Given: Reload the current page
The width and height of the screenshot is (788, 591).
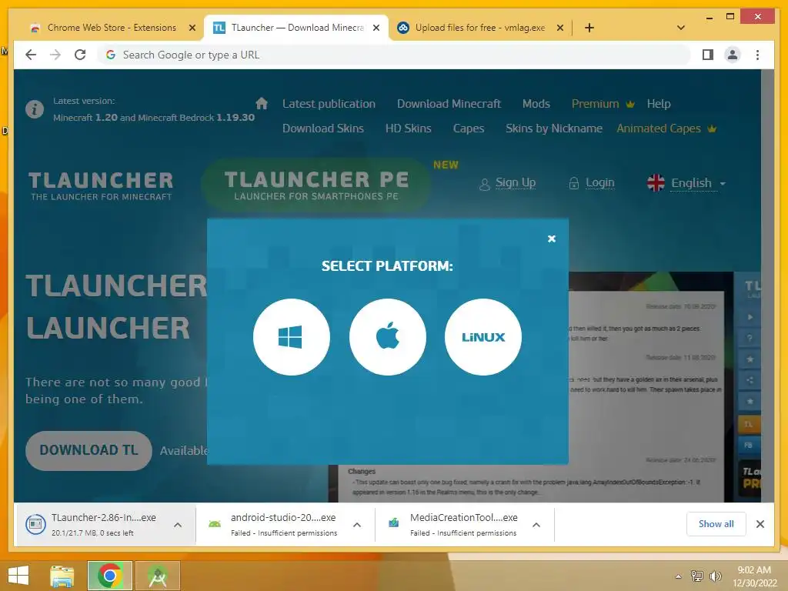Looking at the screenshot, I should [80, 55].
